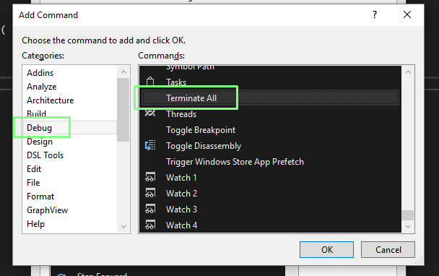Viewport: 439px width, 276px height.
Task: Click Commands list scroll-up arrow
Action: pos(408,72)
